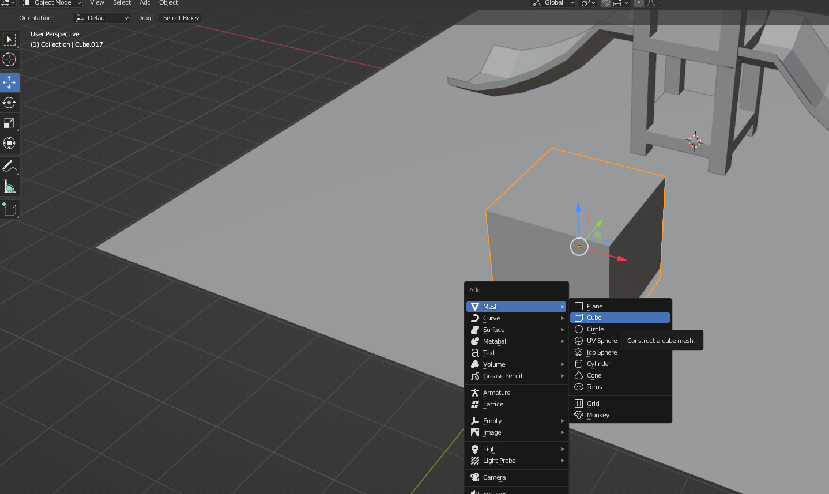Click the editor type button
Viewport: 829px width, 494px height.
[7, 3]
